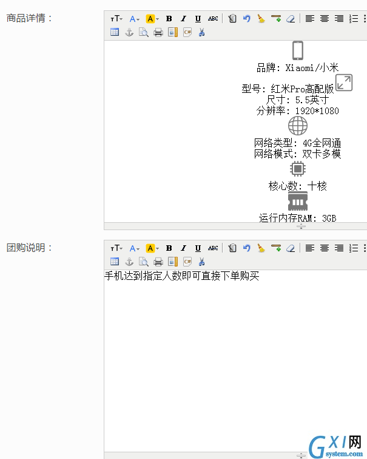This screenshot has width=367, height=459.
Task: Undo last action in 商品详情 editor
Action: pos(247,19)
